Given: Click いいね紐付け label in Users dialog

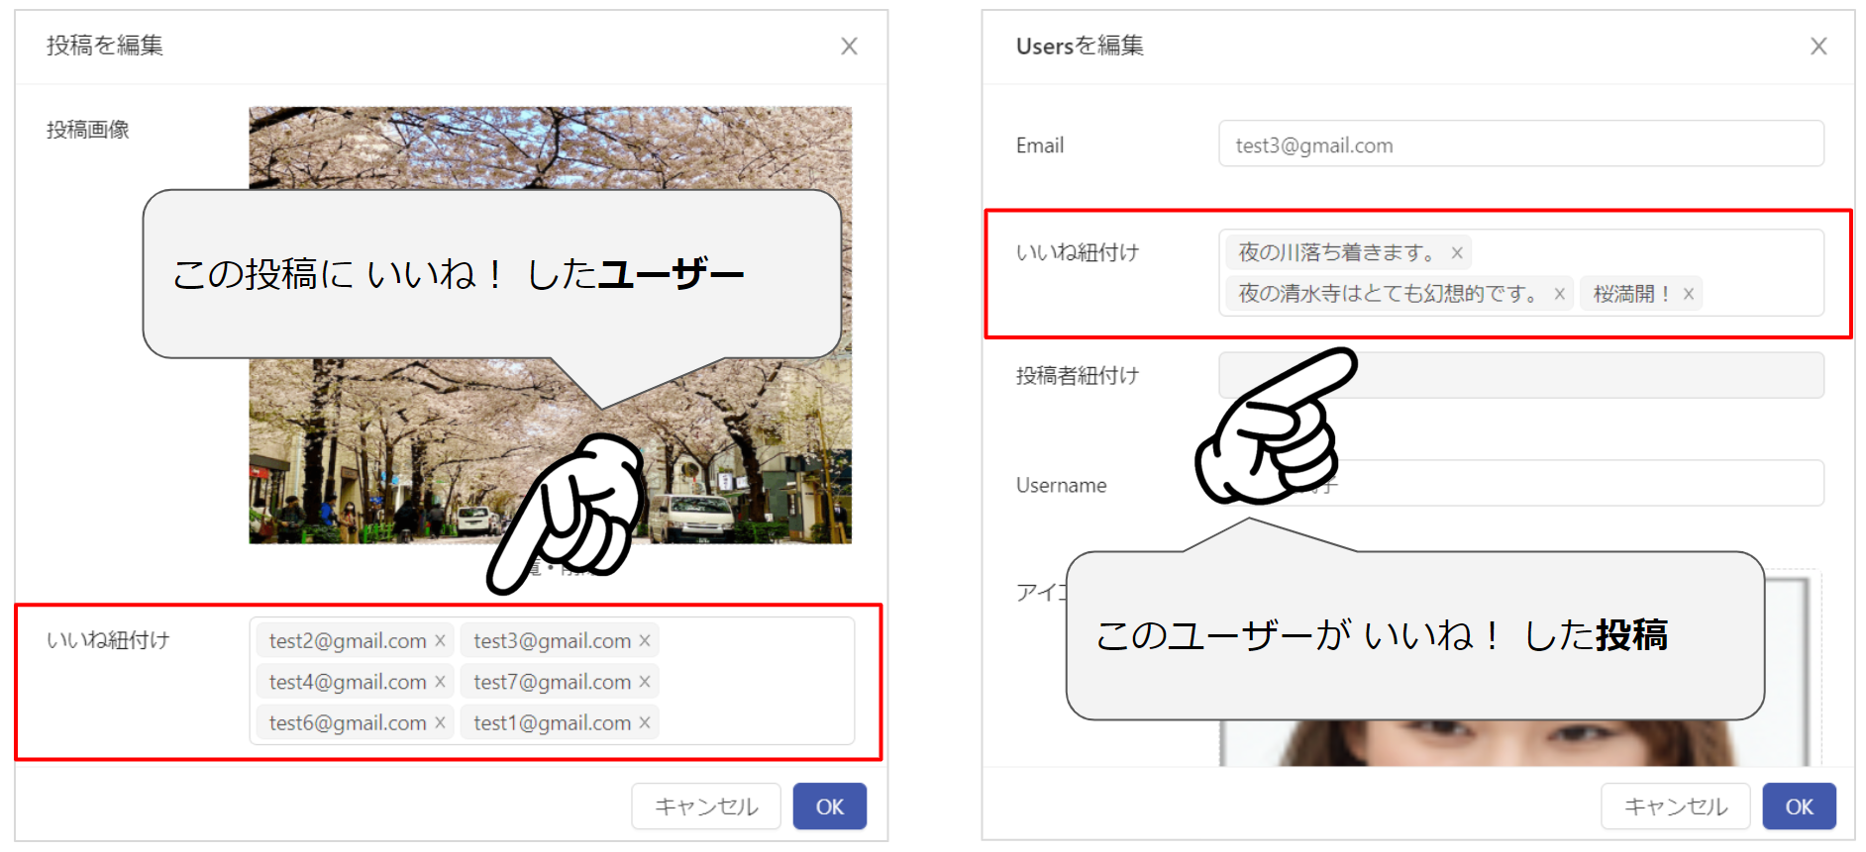Looking at the screenshot, I should coord(1078,253).
